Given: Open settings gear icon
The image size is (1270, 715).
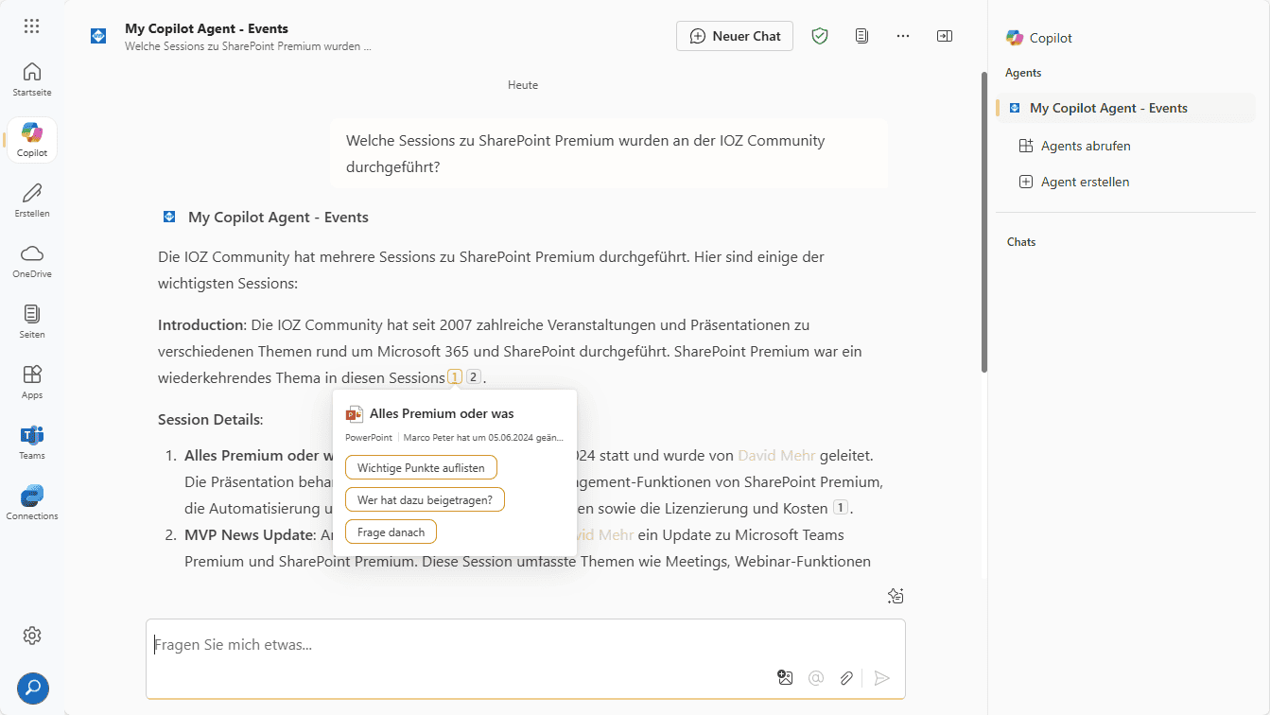Looking at the screenshot, I should tap(32, 635).
